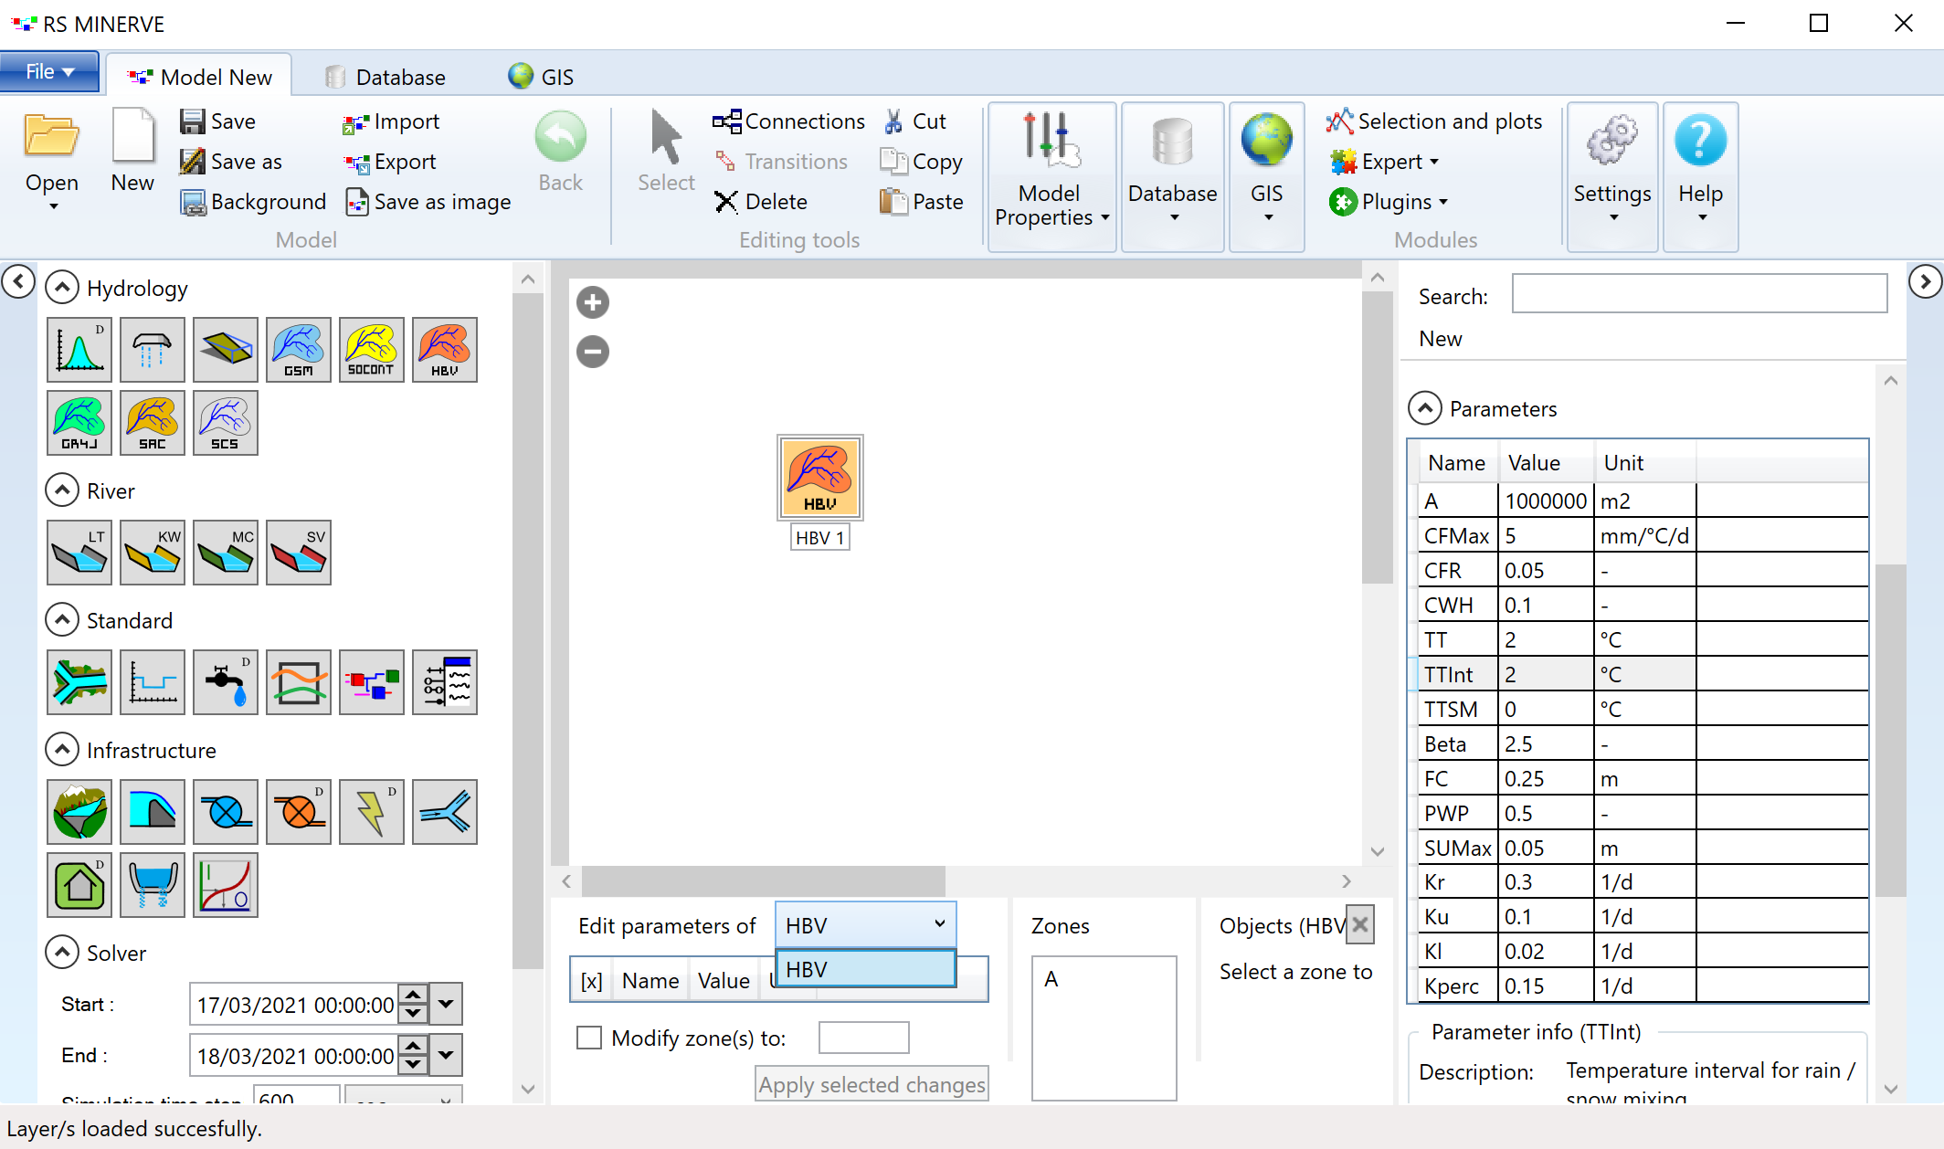Switch to the Database tab
This screenshot has height=1149, width=1944.
(x=386, y=77)
